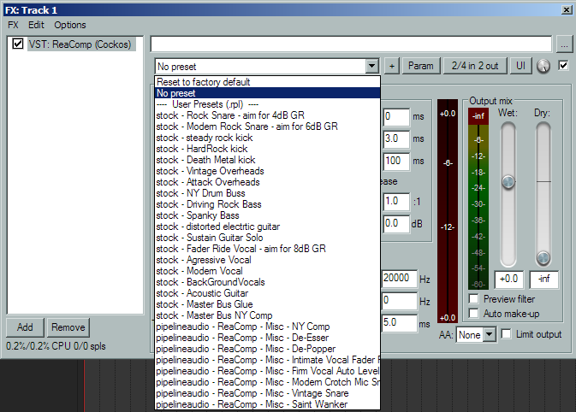Open the Edit menu
576x412 pixels.
(36, 25)
